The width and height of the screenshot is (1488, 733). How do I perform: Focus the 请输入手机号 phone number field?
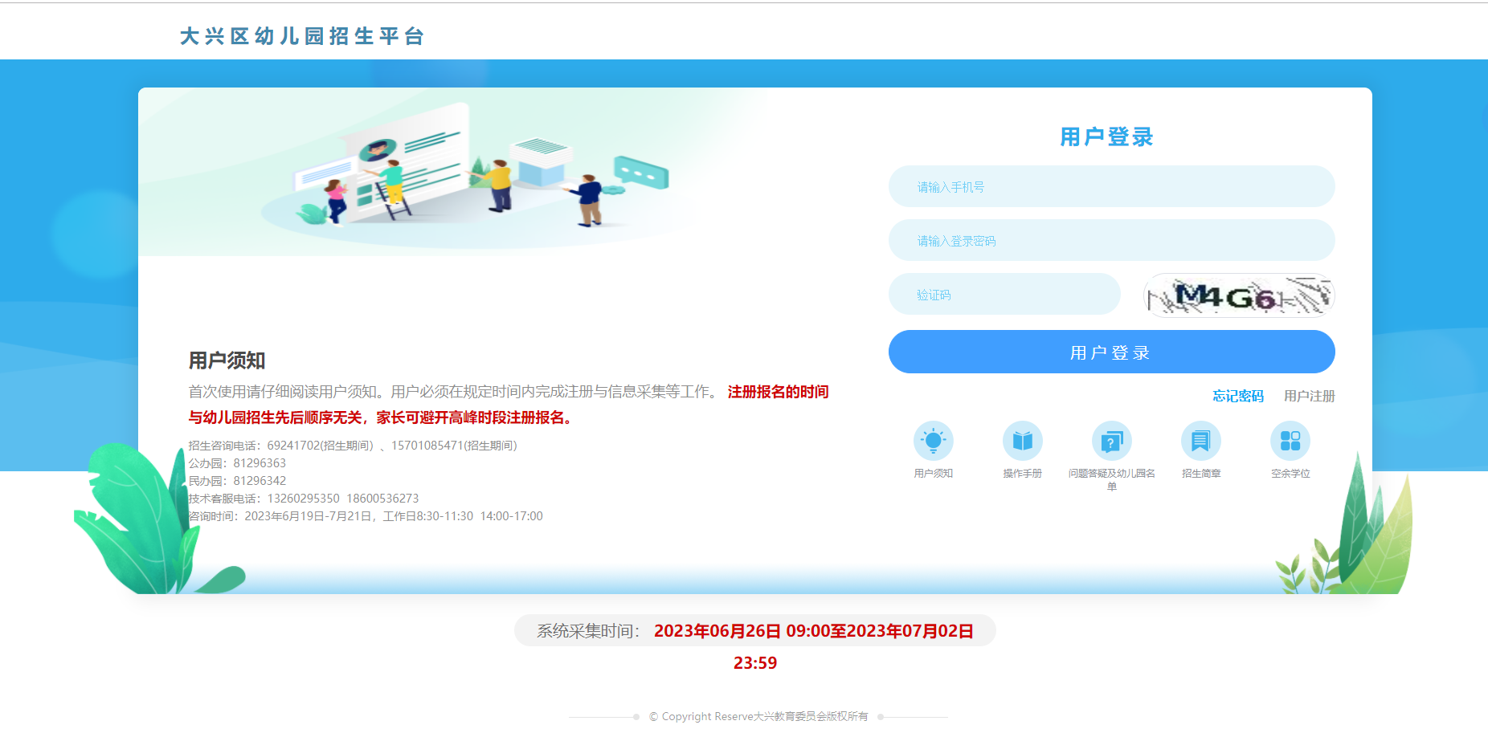[x=1111, y=187]
